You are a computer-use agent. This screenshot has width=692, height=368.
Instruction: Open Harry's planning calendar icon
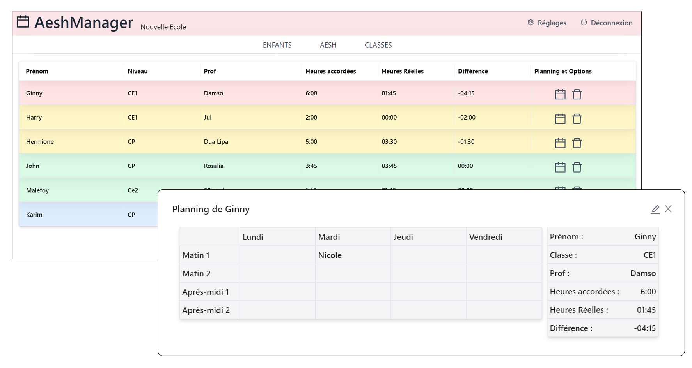point(560,119)
